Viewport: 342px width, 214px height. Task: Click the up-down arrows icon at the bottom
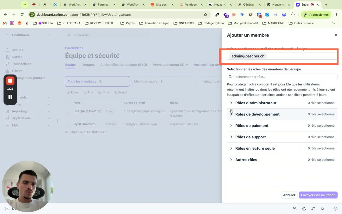(313, 209)
